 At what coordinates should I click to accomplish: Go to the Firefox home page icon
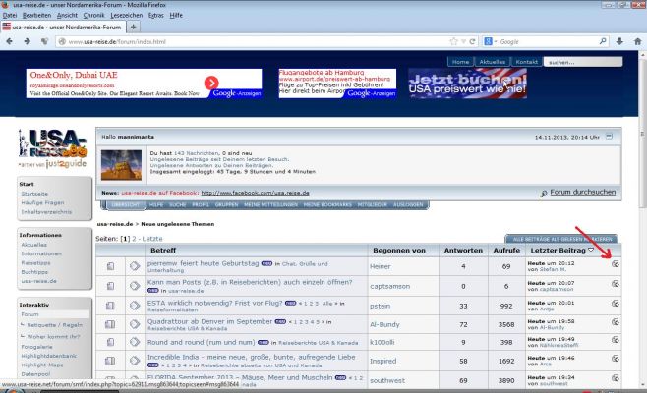(x=637, y=41)
